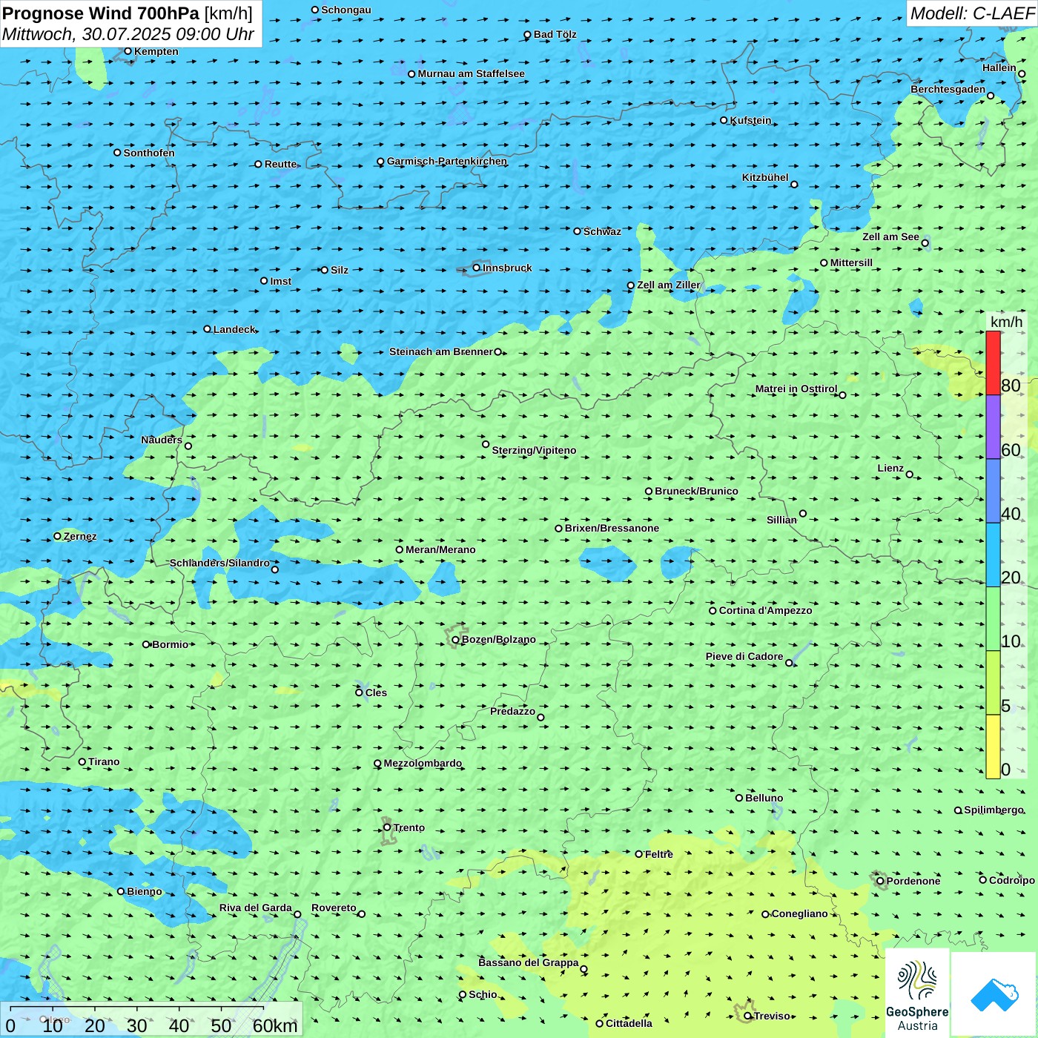Click the 'Steinach am Brenner' label
1038x1038 pixels.
point(440,351)
